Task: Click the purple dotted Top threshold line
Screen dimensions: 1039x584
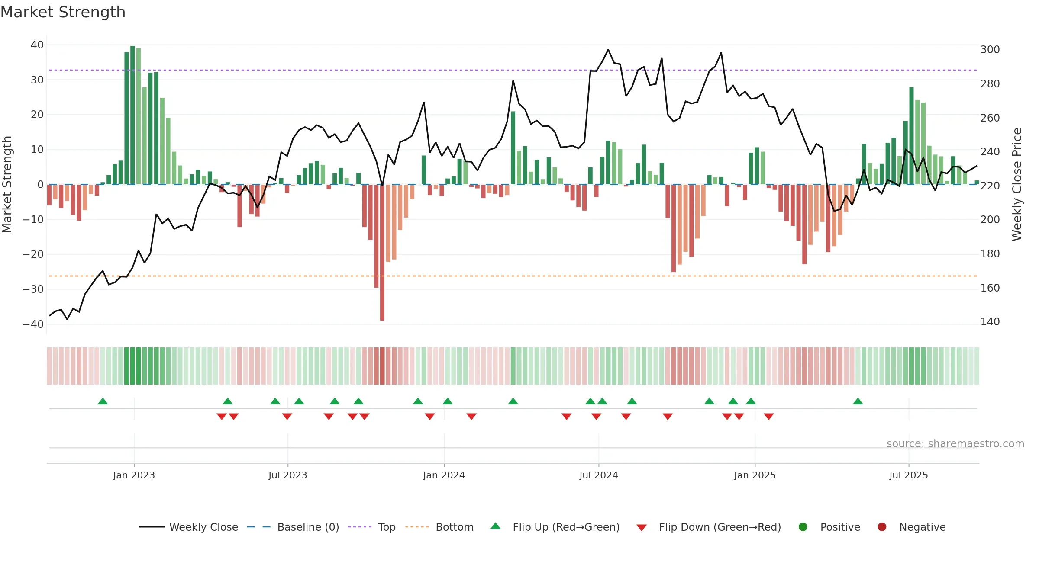Action: pos(513,70)
